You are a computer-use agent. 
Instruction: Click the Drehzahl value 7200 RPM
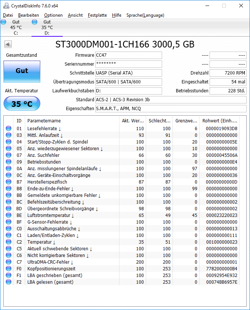point(228,73)
